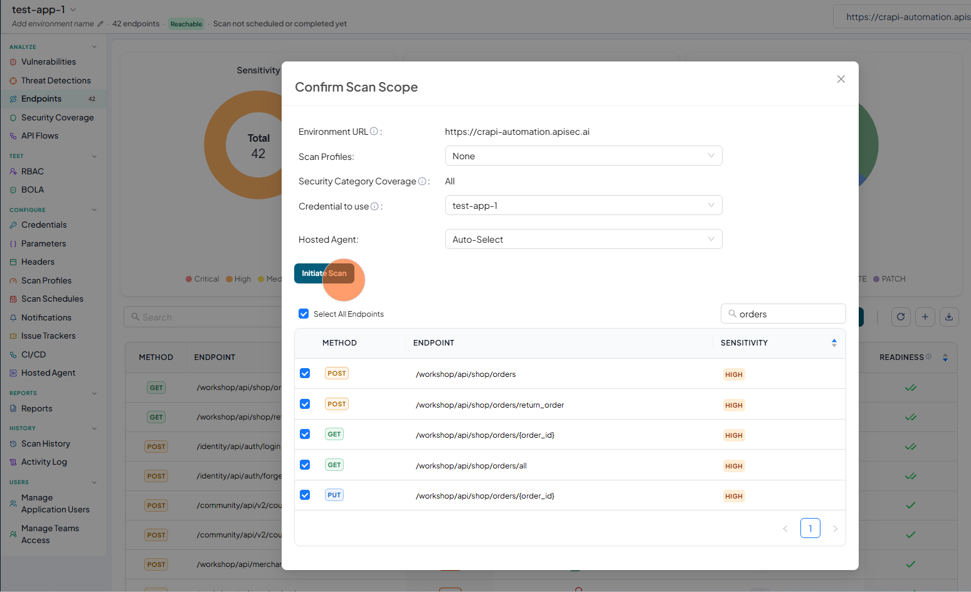Open the test-app-1 application switcher chevron
Image resolution: width=971 pixels, height=592 pixels.
pyautogui.click(x=73, y=9)
